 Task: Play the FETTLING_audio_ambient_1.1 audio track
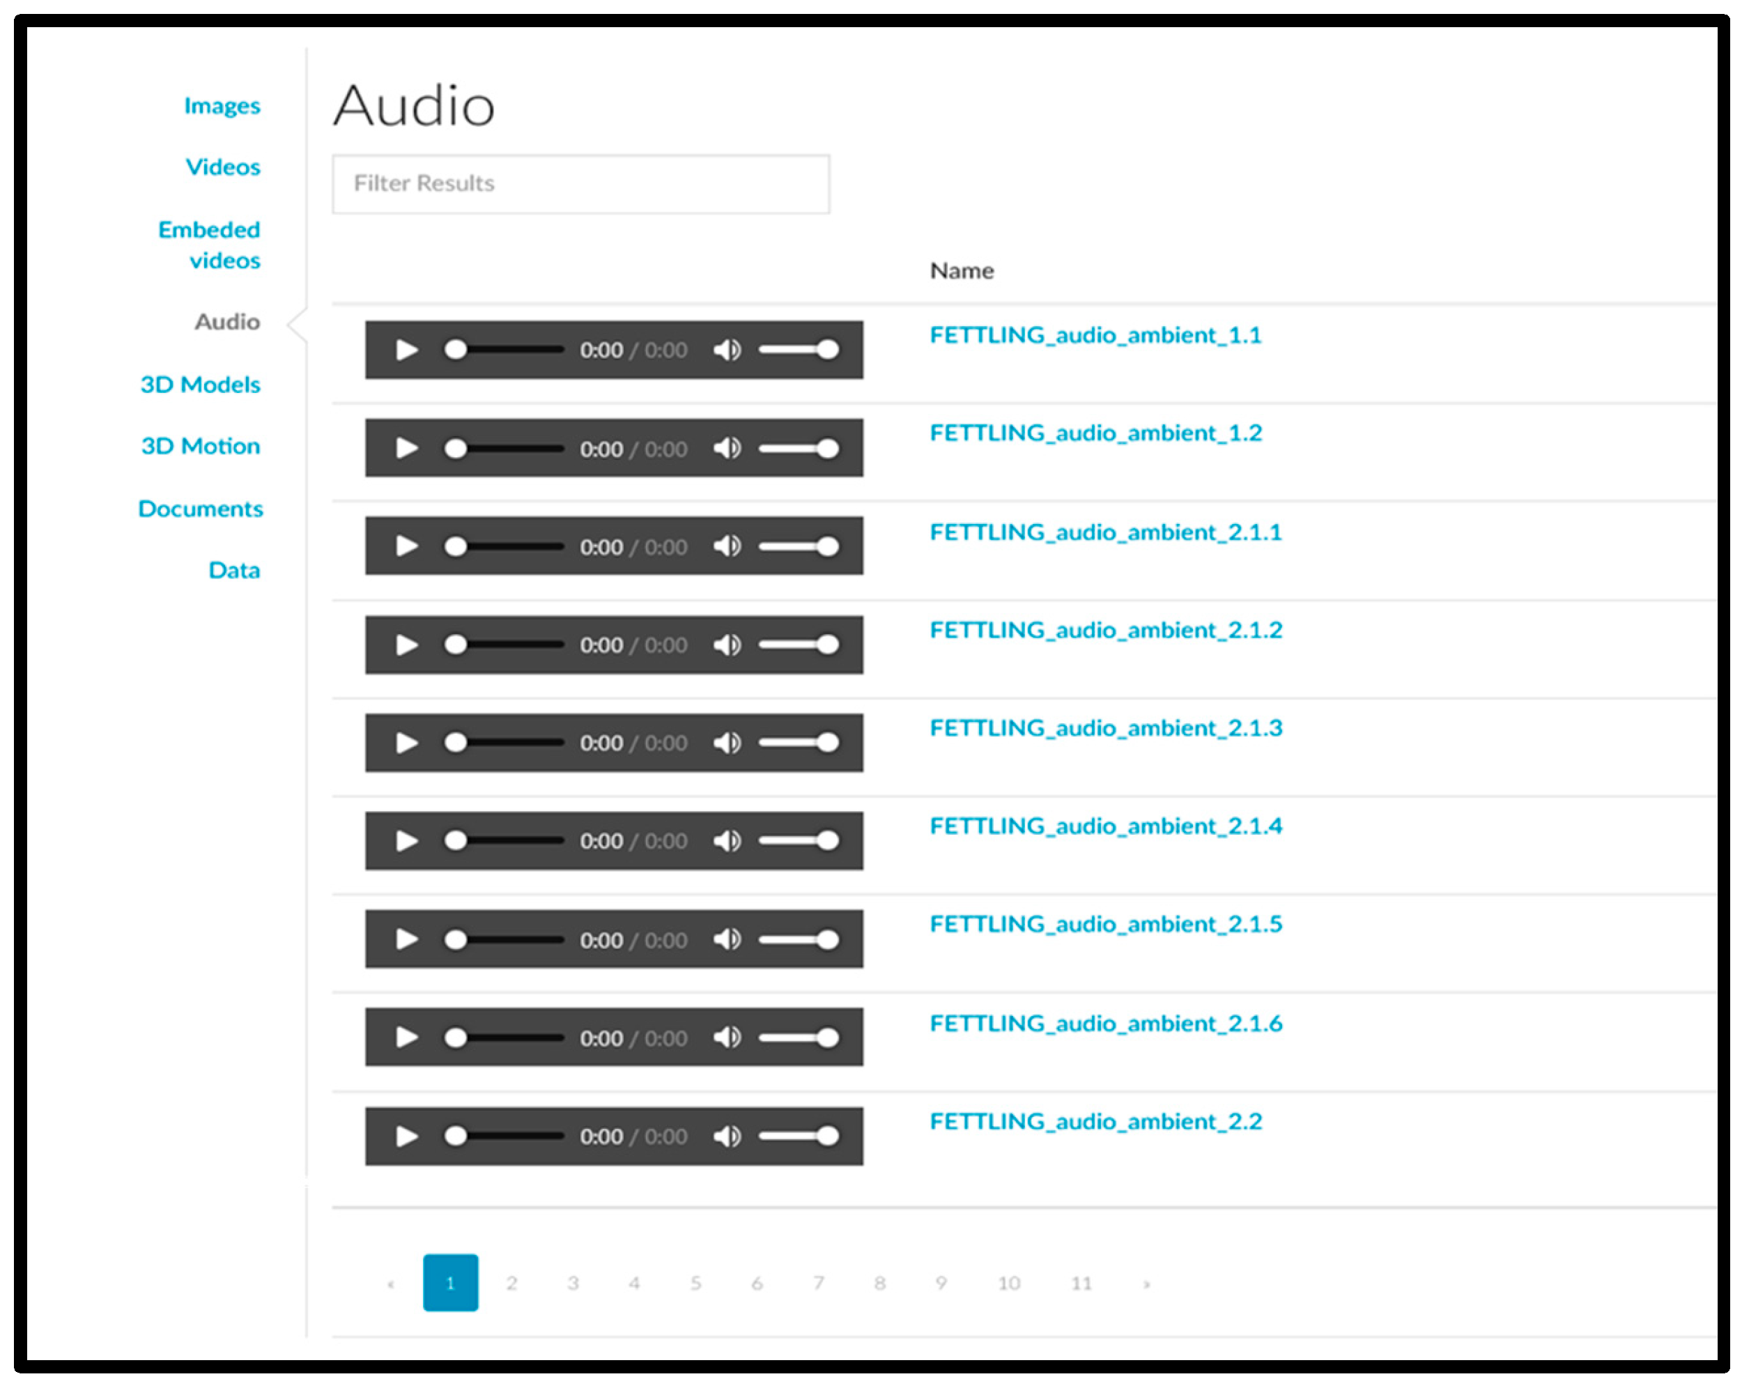[x=406, y=350]
